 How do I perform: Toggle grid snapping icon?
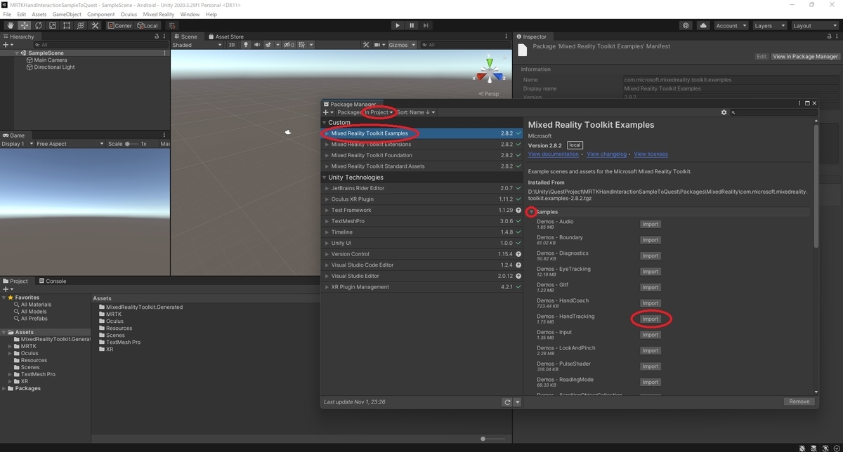[173, 26]
